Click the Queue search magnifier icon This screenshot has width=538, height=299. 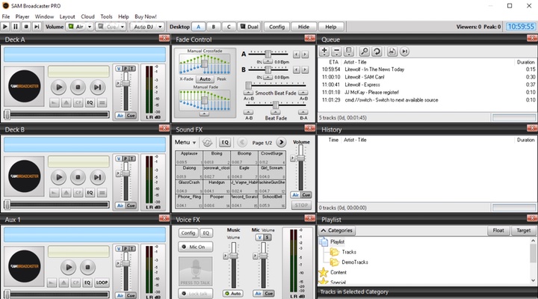[365, 52]
